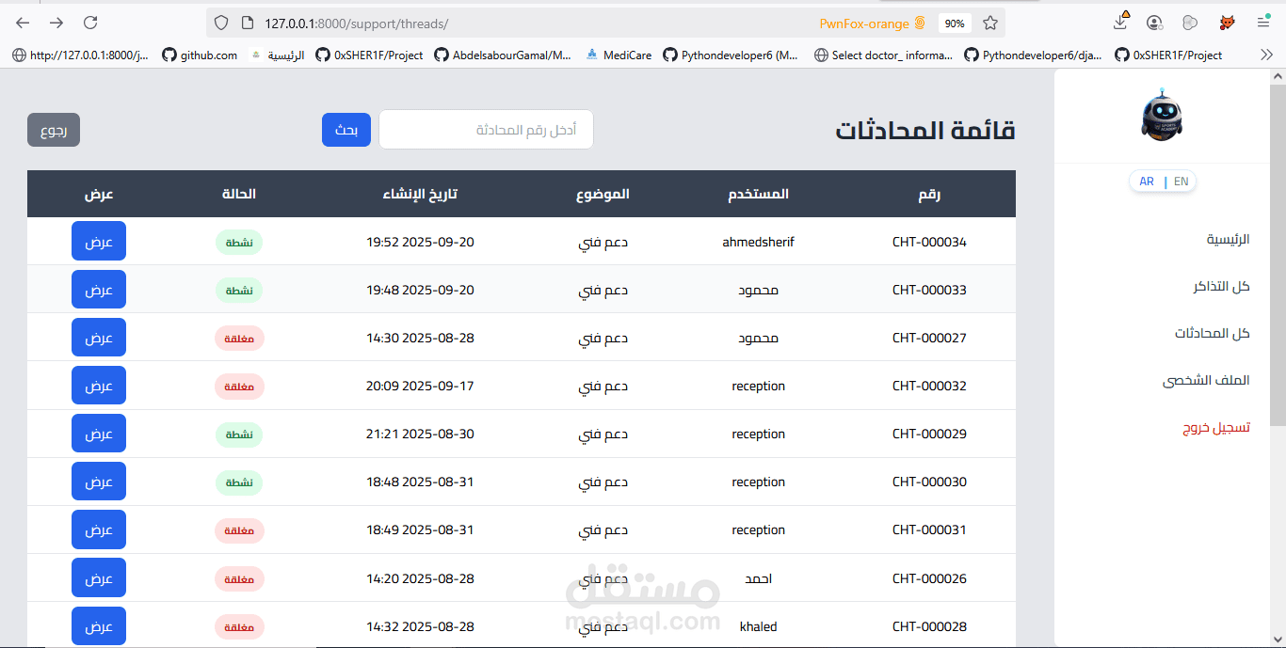Click the 90% zoom level indicator
1286x648 pixels.
955,23
